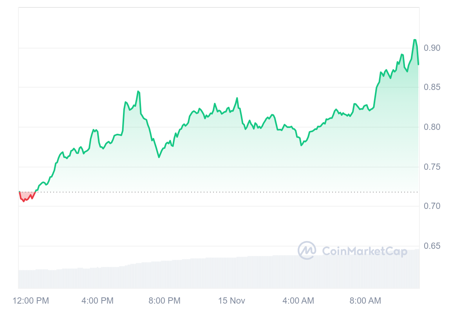Click the price line's final endpoint on the right
The width and height of the screenshot is (470, 313).
(x=418, y=64)
